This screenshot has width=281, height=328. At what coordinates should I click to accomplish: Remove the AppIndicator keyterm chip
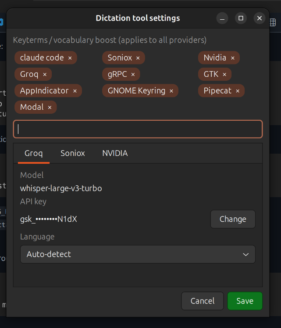pyautogui.click(x=75, y=91)
